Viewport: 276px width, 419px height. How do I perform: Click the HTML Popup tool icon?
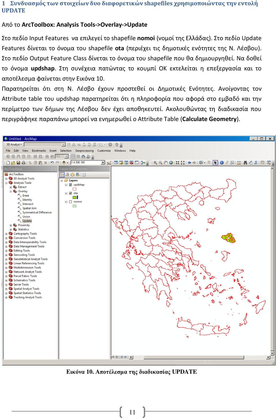(232, 163)
